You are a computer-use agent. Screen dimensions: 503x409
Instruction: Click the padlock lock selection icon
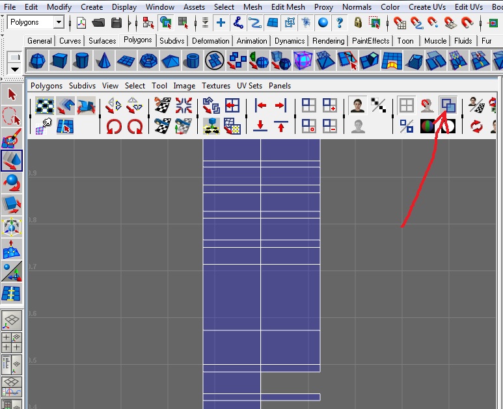tap(358, 23)
